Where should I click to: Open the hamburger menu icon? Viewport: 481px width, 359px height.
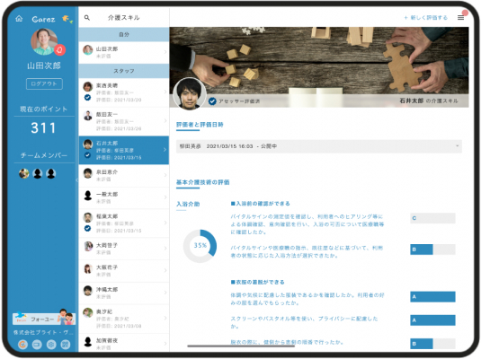coord(460,17)
